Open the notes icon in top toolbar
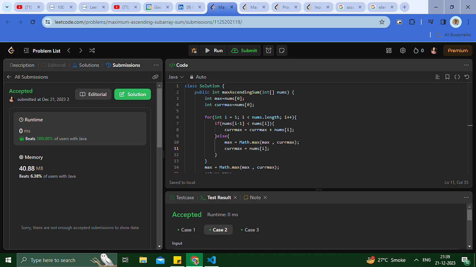476x267 pixels. click(282, 50)
